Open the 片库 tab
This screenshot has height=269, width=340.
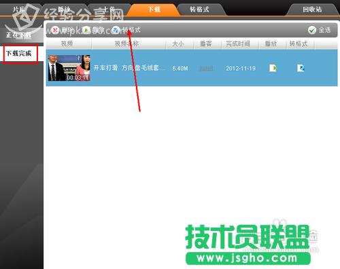19,10
